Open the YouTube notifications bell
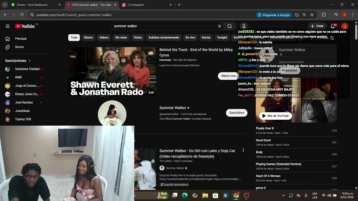Viewport: 358px width, 201px height. coord(333,26)
